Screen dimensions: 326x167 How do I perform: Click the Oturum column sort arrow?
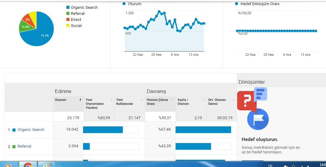(x=80, y=100)
